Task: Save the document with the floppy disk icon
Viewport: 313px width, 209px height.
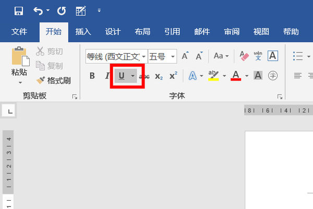Action: click(x=19, y=11)
